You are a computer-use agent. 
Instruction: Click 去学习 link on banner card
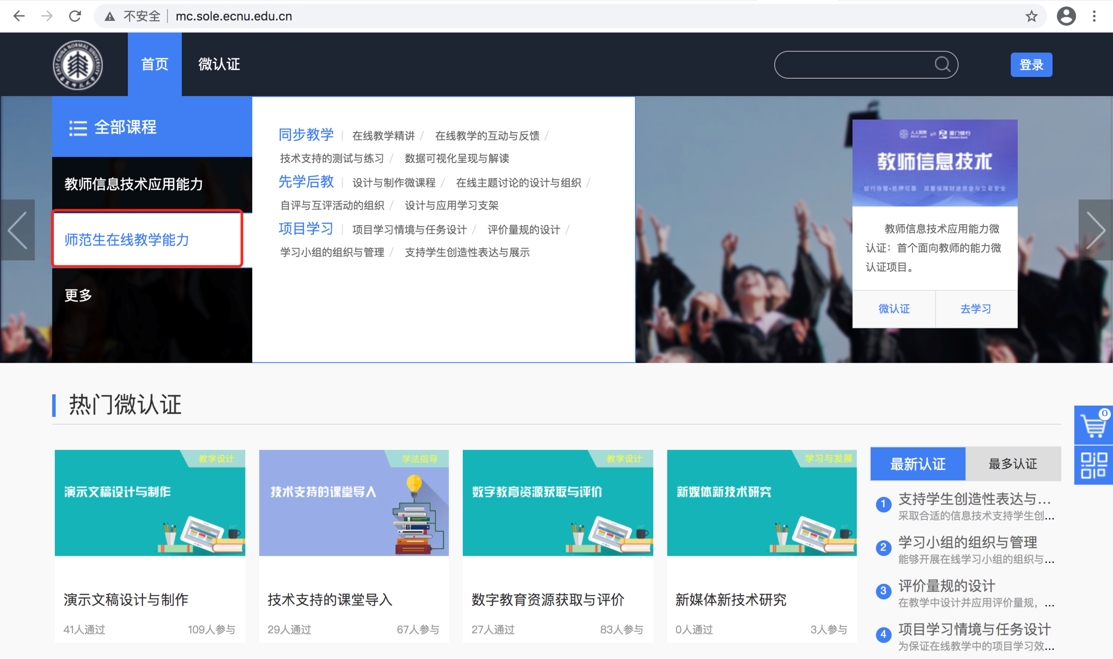tap(976, 309)
